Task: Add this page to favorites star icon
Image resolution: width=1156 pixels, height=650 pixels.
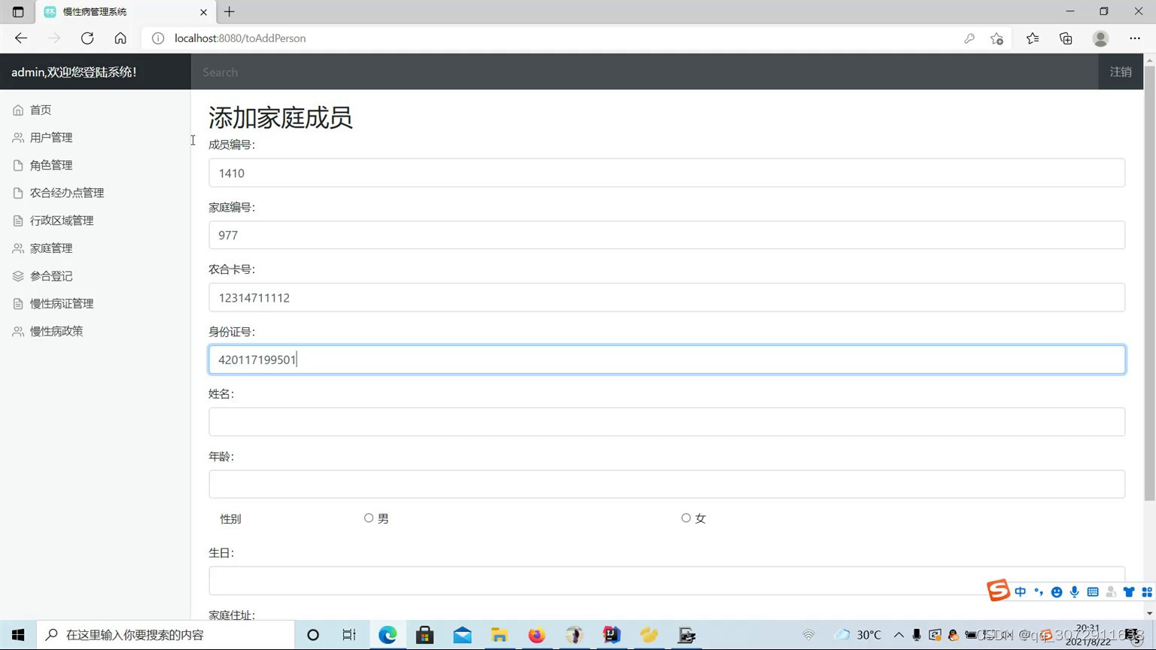Action: [997, 38]
